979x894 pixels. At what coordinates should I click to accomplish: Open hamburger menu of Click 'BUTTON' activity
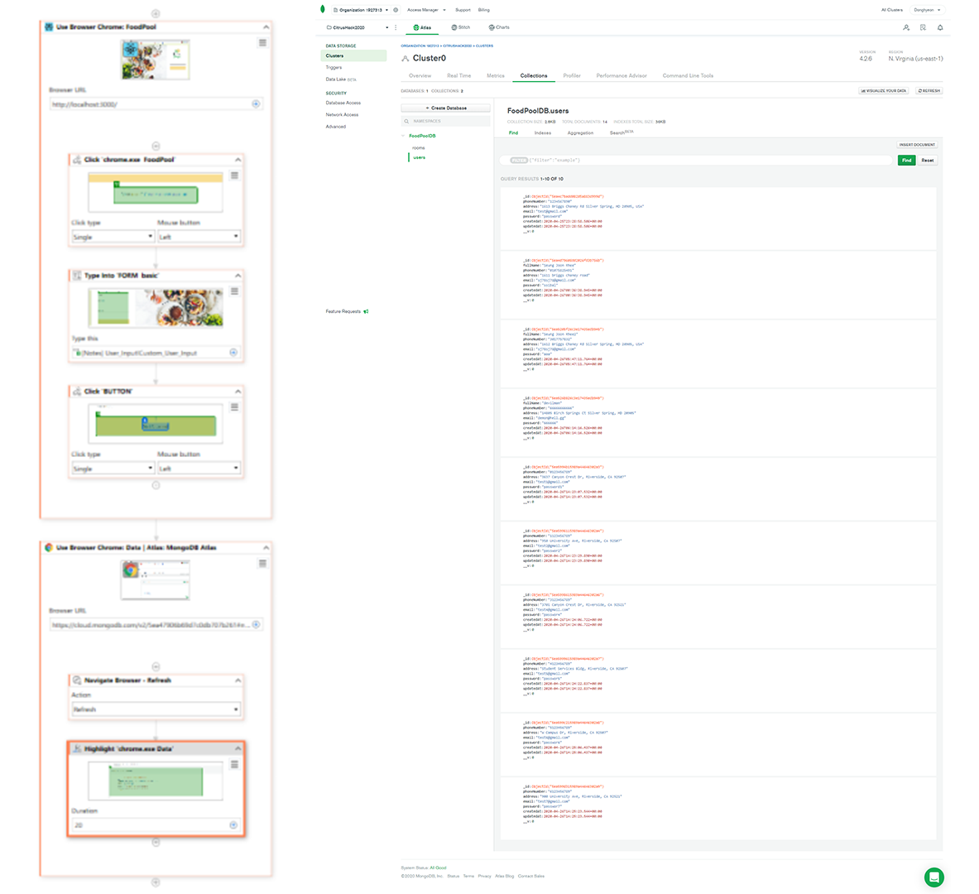click(x=234, y=406)
